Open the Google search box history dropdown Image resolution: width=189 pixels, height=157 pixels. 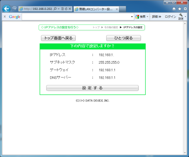(132, 17)
